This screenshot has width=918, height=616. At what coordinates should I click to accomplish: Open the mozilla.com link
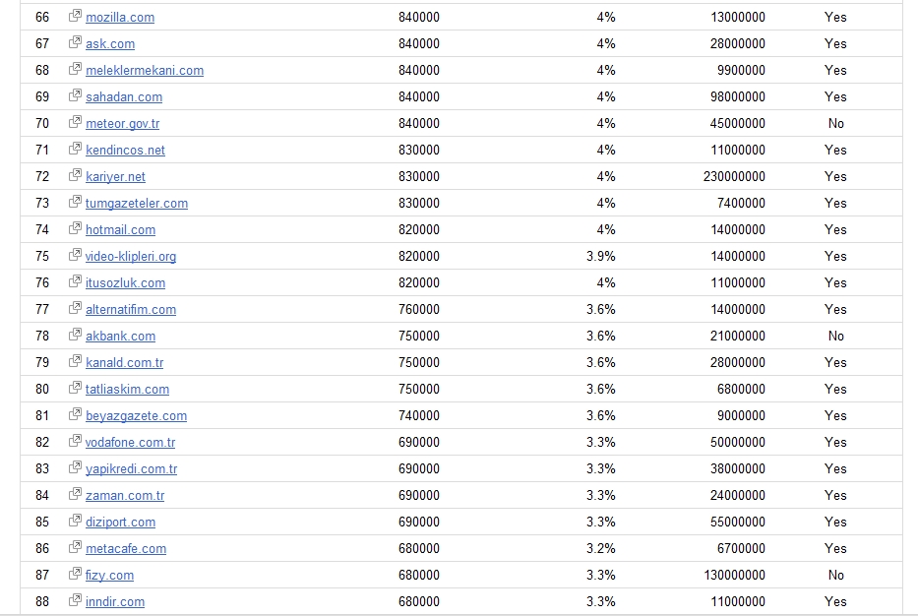[120, 18]
